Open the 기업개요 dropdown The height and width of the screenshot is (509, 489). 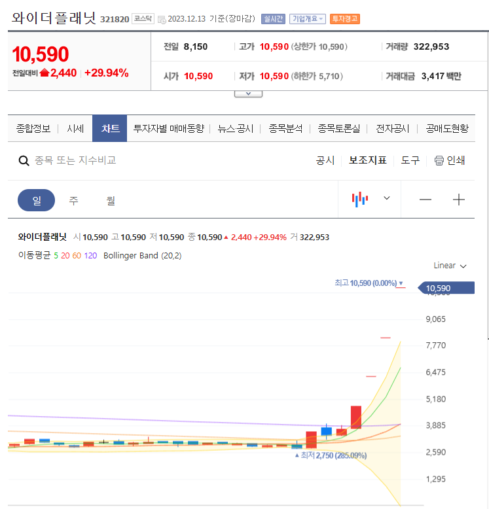pyautogui.click(x=308, y=19)
